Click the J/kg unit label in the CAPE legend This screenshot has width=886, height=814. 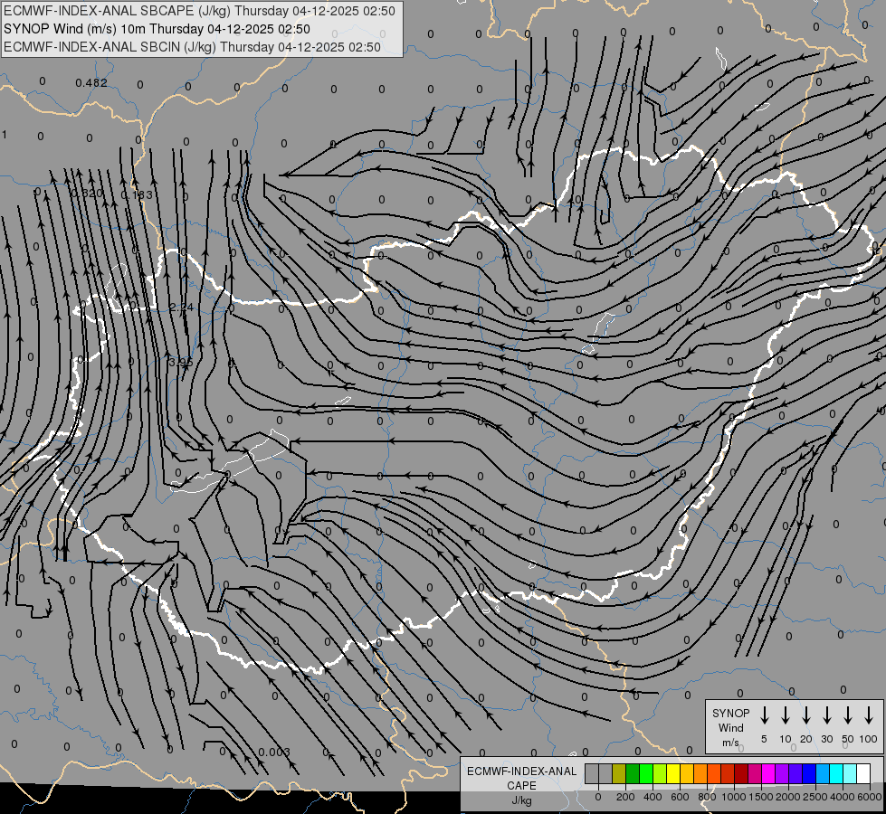[x=521, y=800]
